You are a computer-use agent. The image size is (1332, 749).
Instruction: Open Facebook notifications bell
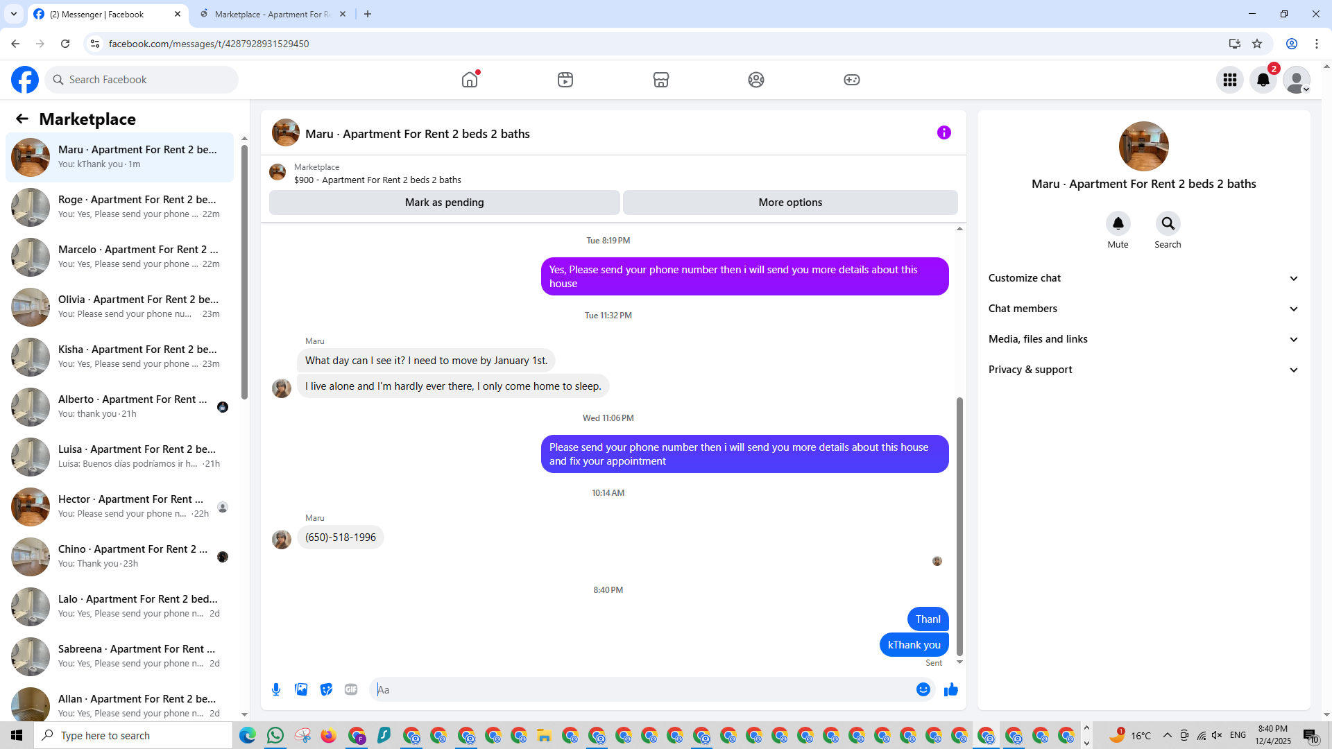[1263, 80]
